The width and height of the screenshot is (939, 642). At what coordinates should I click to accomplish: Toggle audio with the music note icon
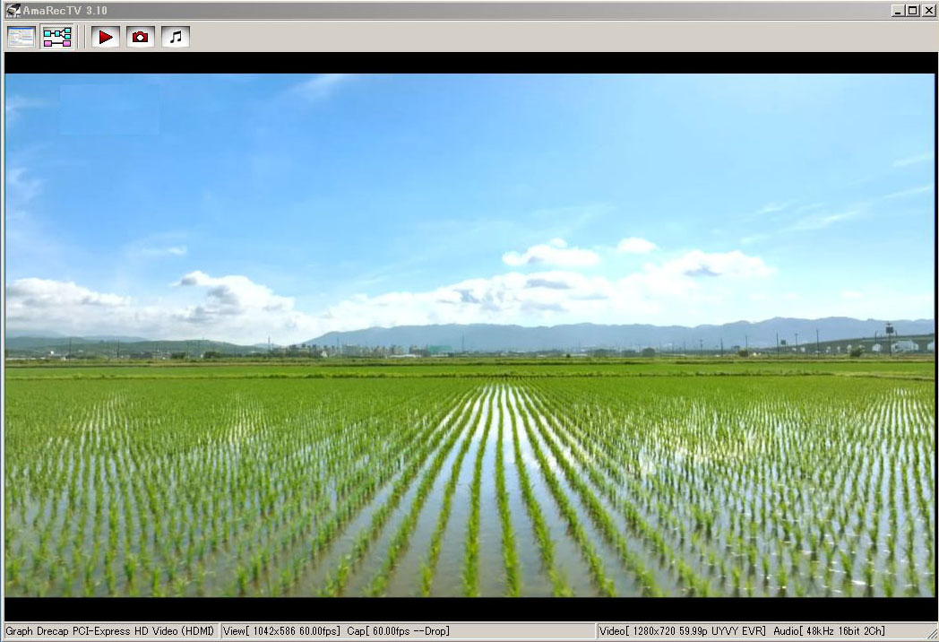coord(176,37)
